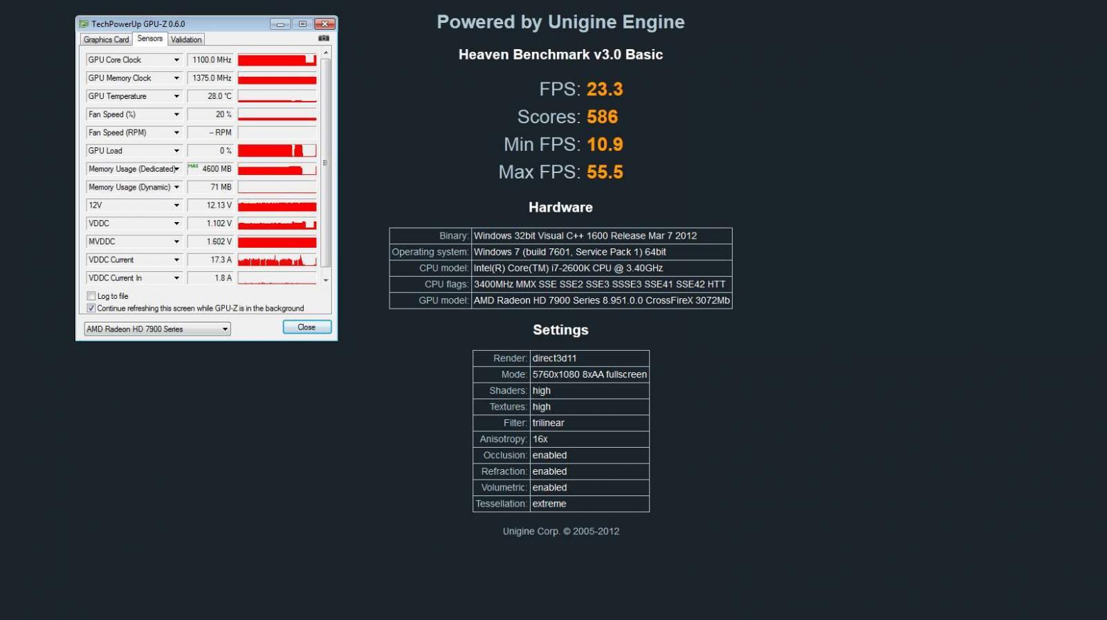Click the Close button in GPU-Z
1107x620 pixels.
pyautogui.click(x=307, y=327)
